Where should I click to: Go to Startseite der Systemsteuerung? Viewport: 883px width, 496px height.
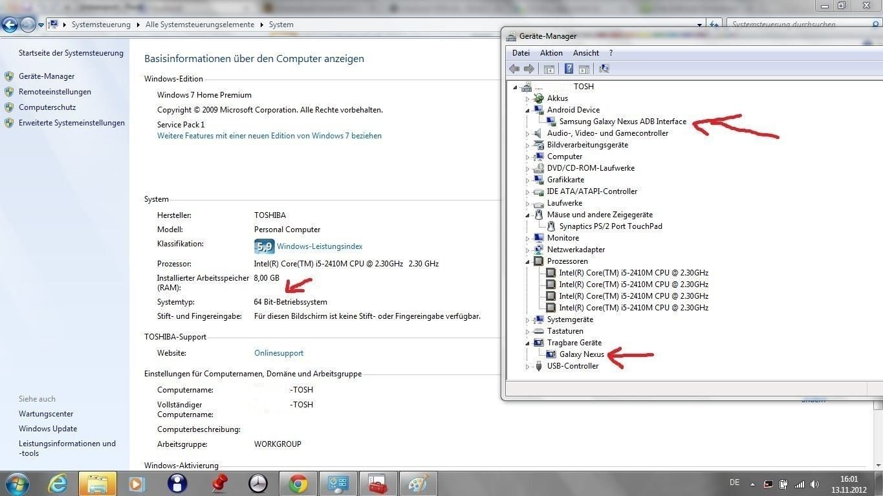point(71,53)
